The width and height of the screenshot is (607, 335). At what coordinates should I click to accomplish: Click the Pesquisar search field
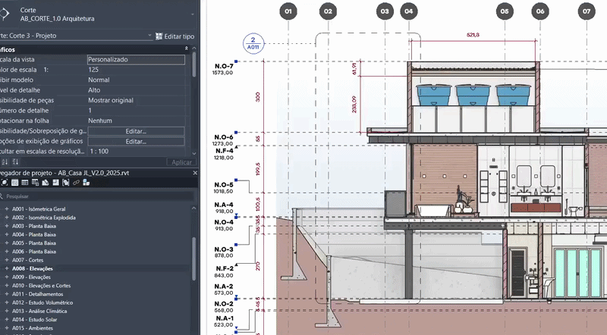pos(99,196)
